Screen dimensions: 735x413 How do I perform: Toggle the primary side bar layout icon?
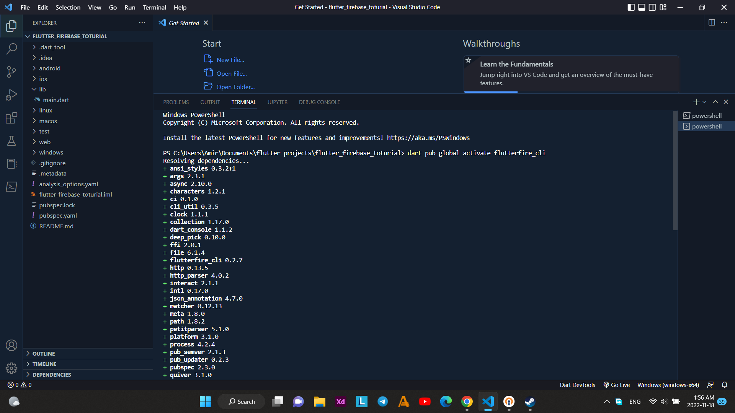tap(631, 7)
